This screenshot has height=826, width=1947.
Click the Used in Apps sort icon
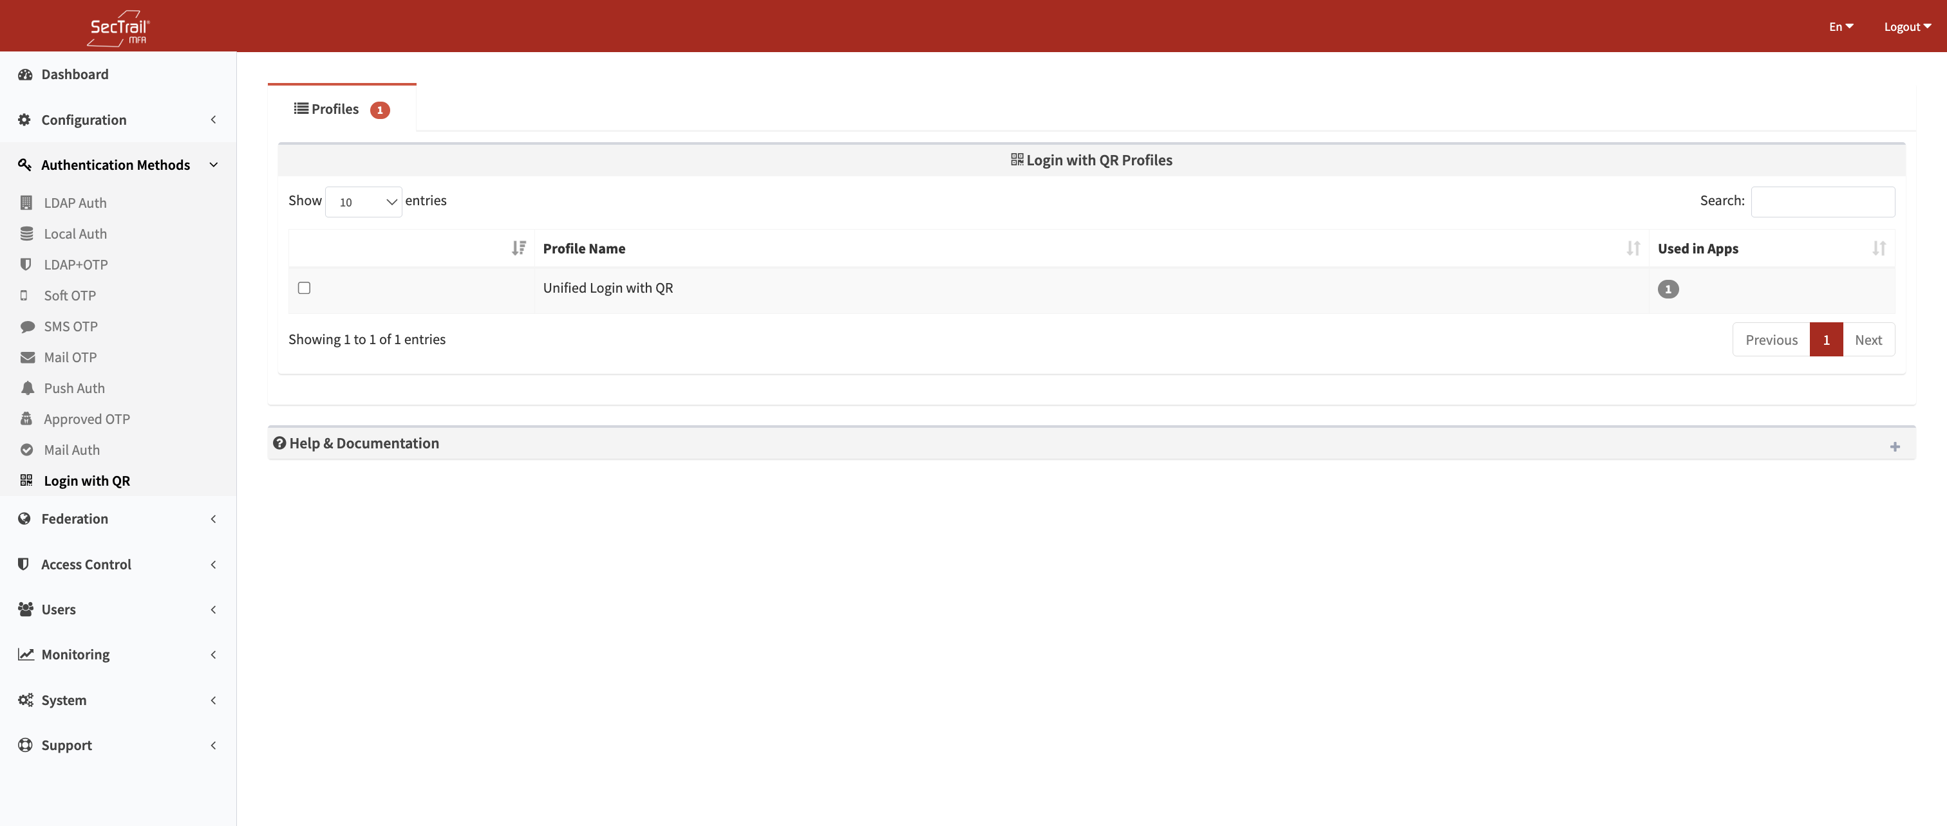[x=1878, y=248]
